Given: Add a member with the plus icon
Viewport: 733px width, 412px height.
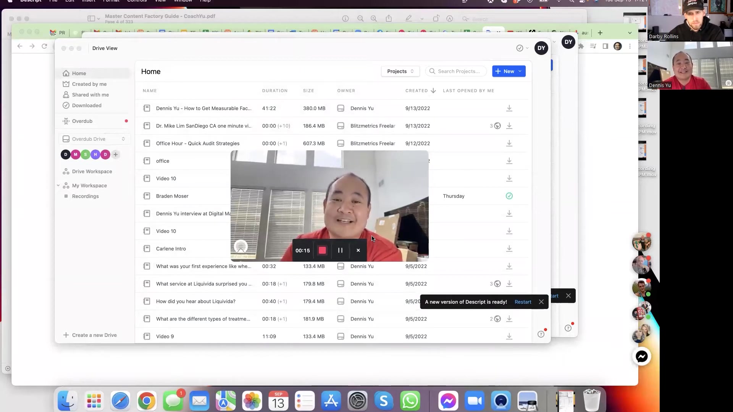Looking at the screenshot, I should point(115,154).
